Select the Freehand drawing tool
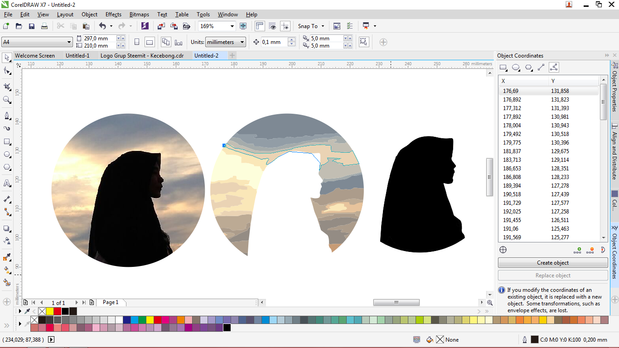Viewport: 619px width, 348px height. (x=7, y=115)
